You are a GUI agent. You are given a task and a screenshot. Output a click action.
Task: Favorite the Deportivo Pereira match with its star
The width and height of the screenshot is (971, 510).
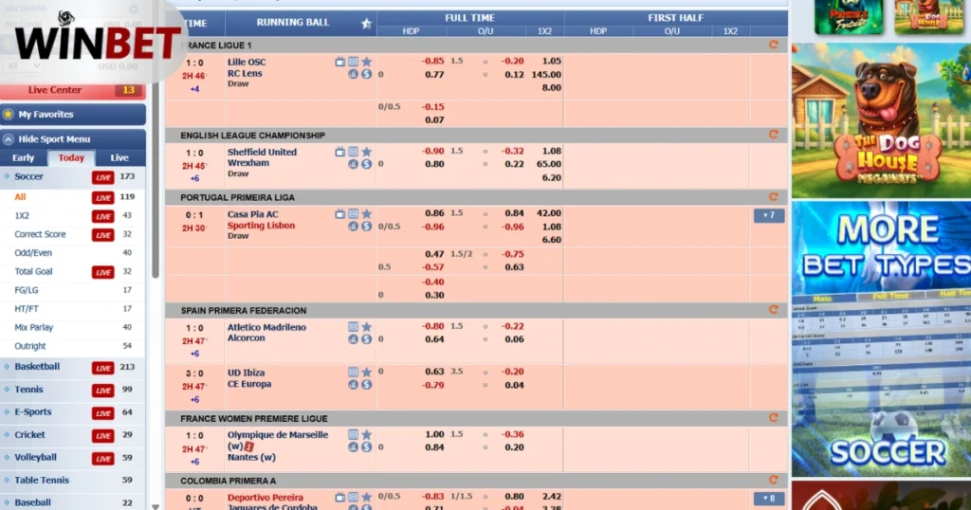tap(367, 497)
